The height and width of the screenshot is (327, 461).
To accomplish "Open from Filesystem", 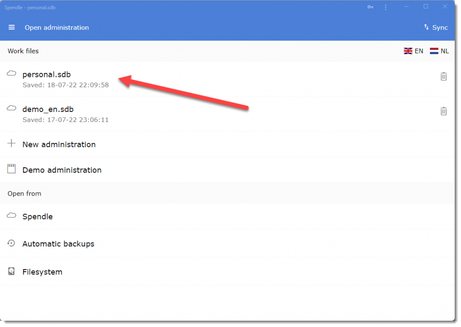I will (x=227, y=272).
